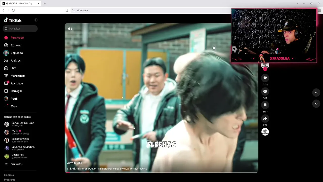Open a new browser tab
This screenshot has width=323, height=182.
pos(45,4)
